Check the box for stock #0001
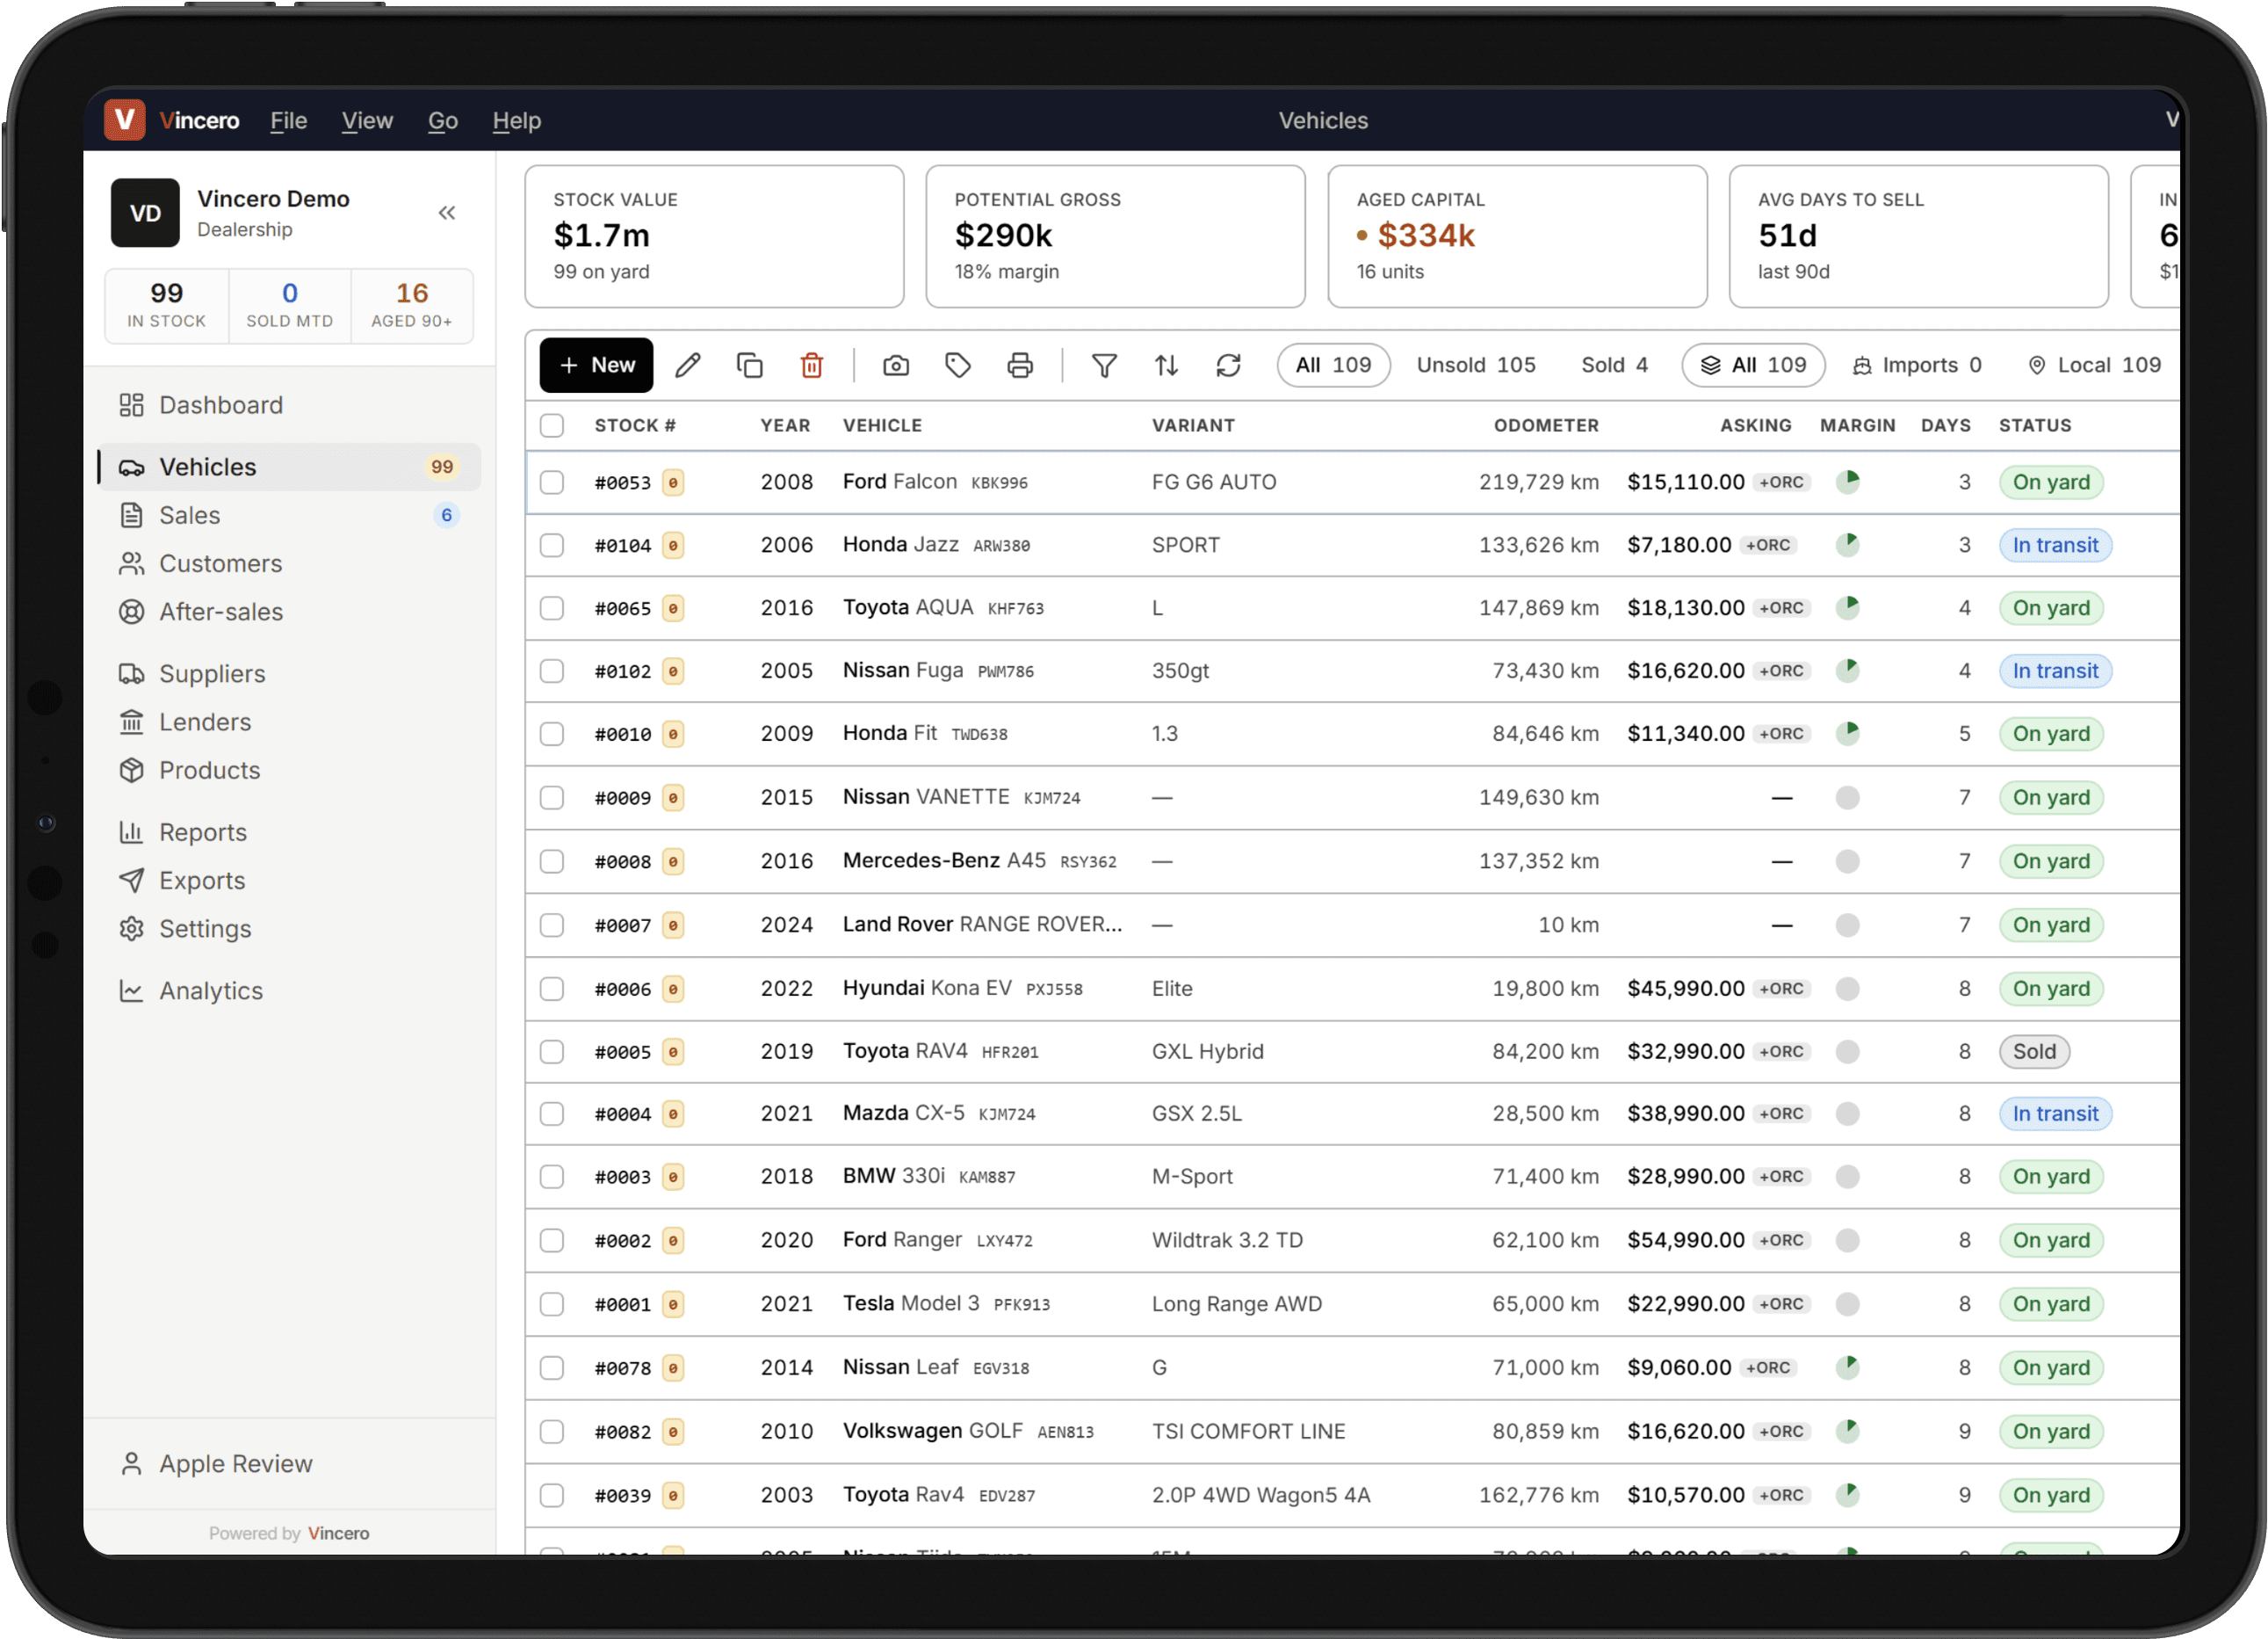Screen dimensions: 2268x1639 (552, 1304)
